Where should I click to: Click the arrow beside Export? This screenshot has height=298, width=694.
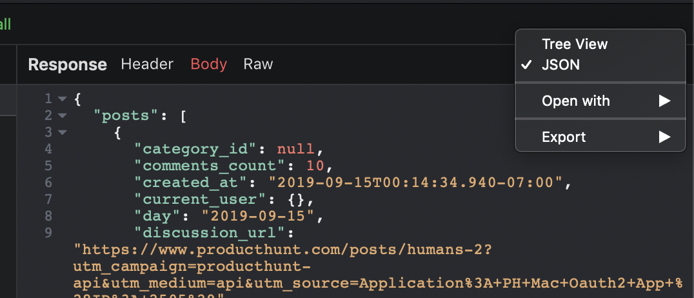tap(664, 137)
